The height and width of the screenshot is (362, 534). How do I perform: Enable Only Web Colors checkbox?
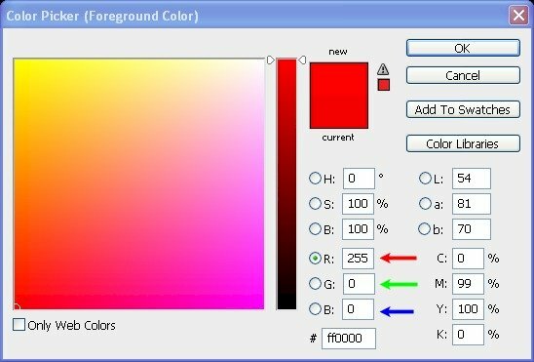tap(19, 325)
